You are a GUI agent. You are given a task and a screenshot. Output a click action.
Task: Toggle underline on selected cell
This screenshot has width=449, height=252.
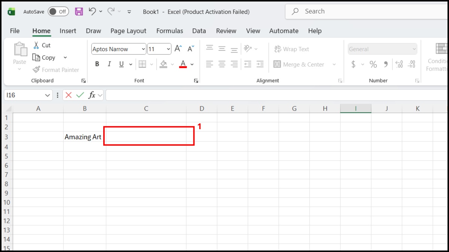[121, 64]
